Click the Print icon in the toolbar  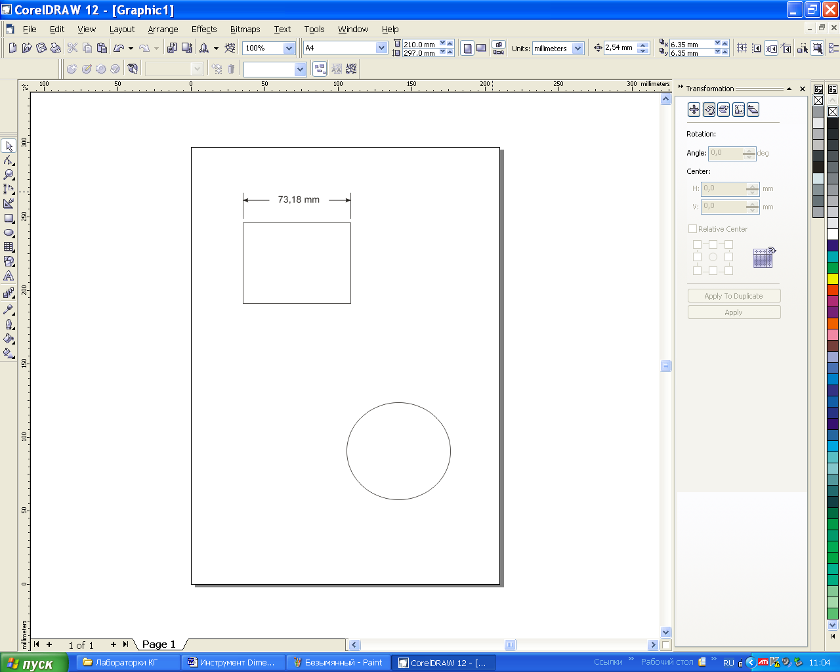click(56, 48)
